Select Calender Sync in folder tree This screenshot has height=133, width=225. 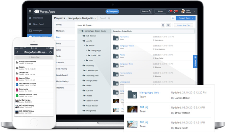92,71
